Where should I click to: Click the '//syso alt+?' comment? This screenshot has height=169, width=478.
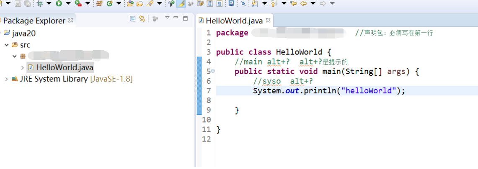(x=283, y=81)
